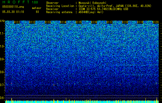Screen dimensions: 162x103
Task: Click the 0120 time marker
Action: 156,22
